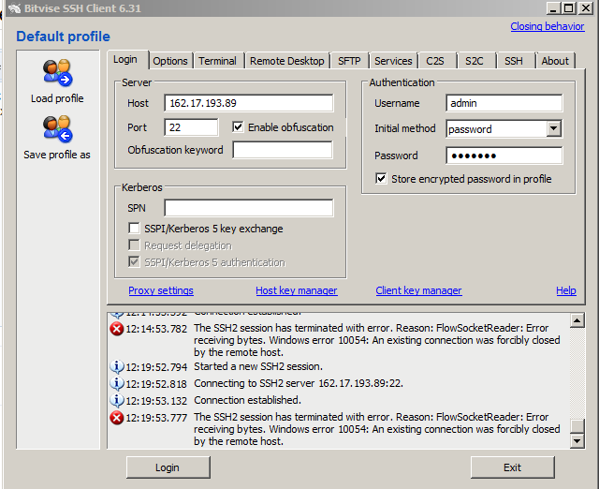
Task: Open the About tab
Action: (555, 61)
